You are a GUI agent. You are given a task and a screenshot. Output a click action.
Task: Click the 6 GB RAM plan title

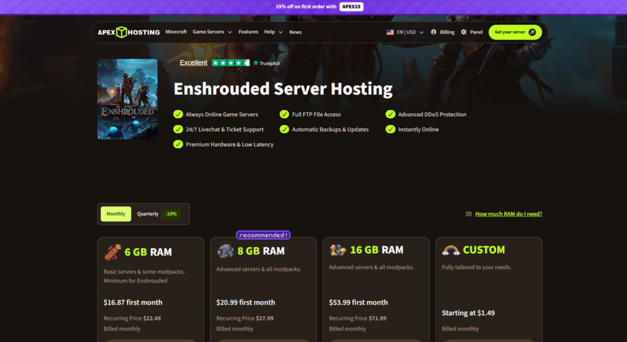[148, 252]
